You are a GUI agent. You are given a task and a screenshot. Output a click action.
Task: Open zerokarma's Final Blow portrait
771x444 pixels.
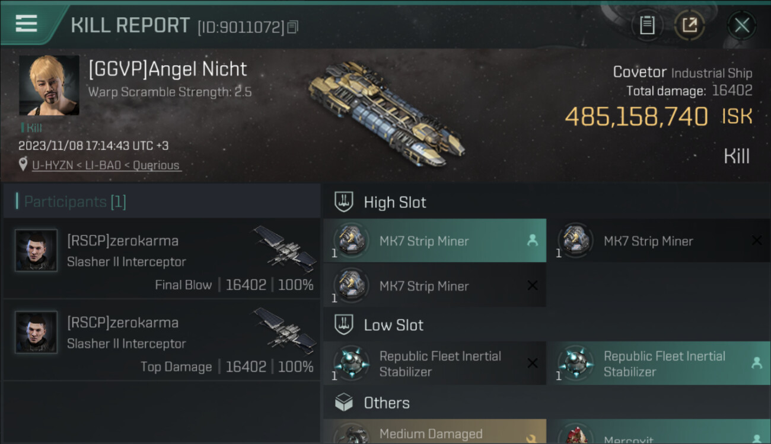(36, 250)
